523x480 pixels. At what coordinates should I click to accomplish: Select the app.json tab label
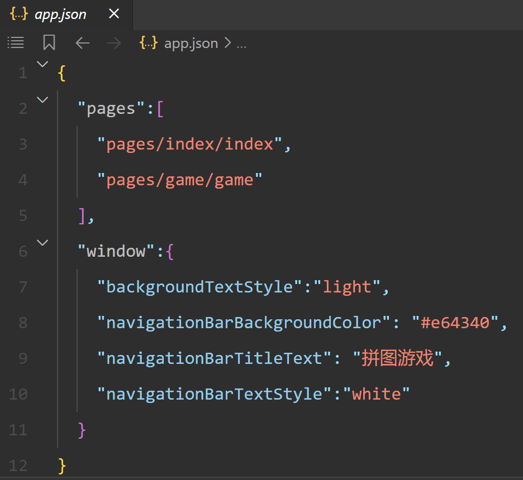click(x=60, y=15)
